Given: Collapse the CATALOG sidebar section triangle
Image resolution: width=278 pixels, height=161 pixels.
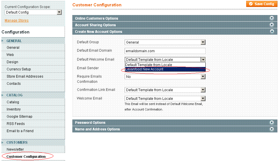Looking at the screenshot, I should tap(3, 95).
